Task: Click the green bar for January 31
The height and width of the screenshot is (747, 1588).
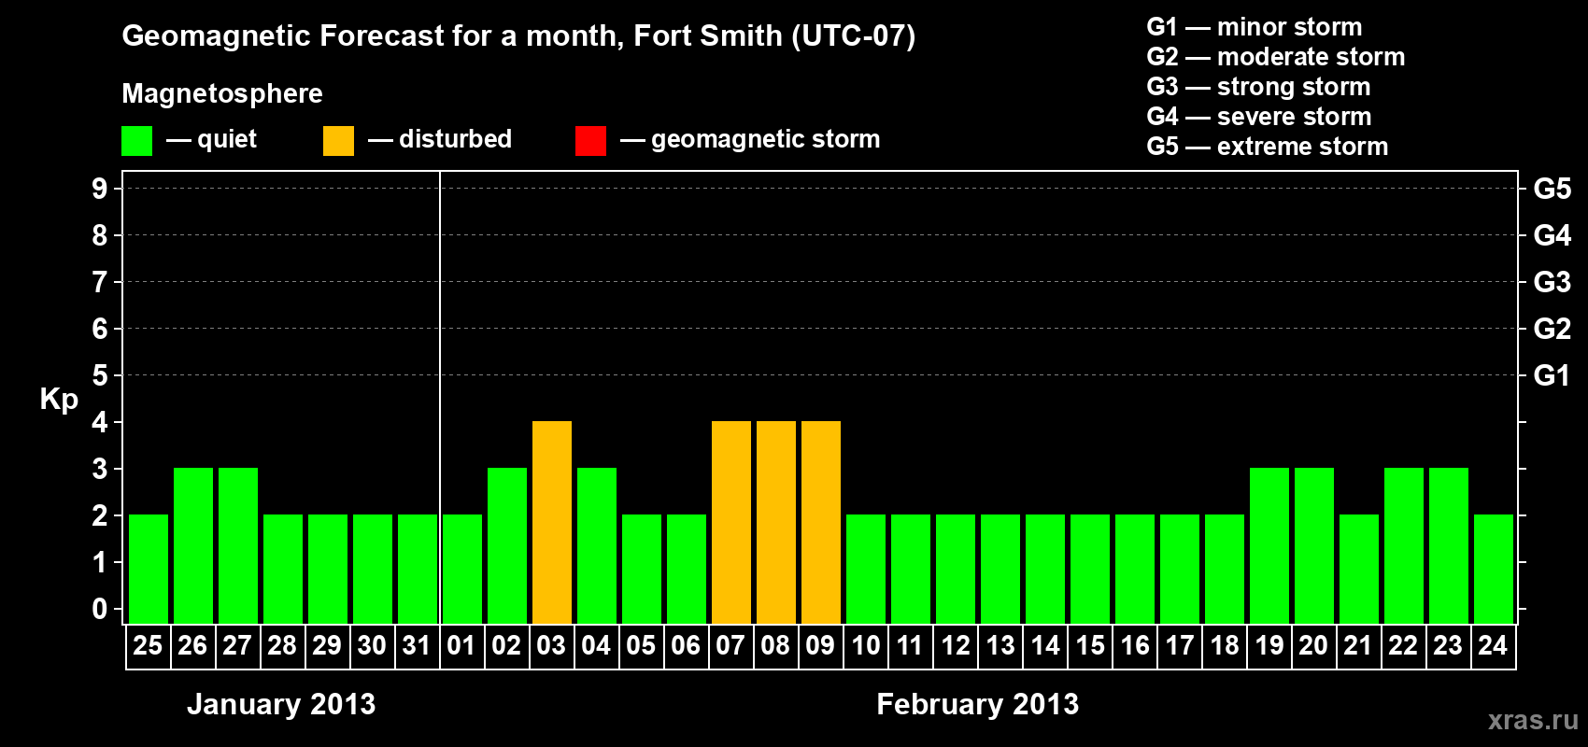Action: 418,570
